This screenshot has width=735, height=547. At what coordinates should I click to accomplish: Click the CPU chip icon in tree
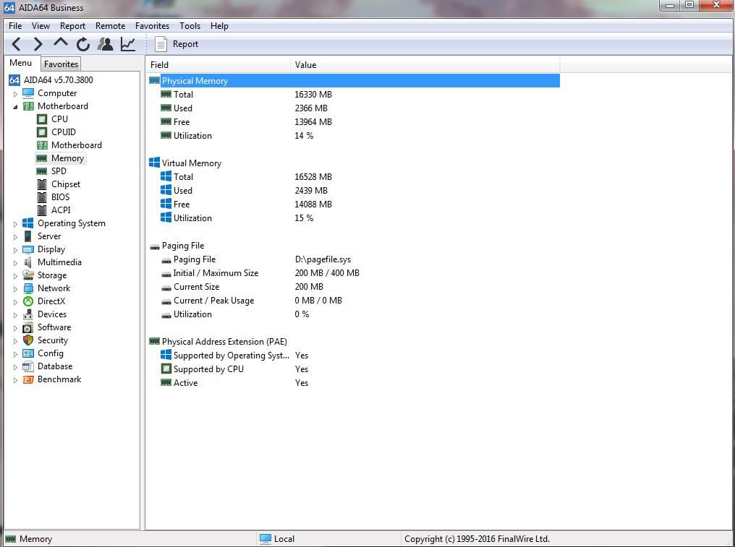point(42,119)
